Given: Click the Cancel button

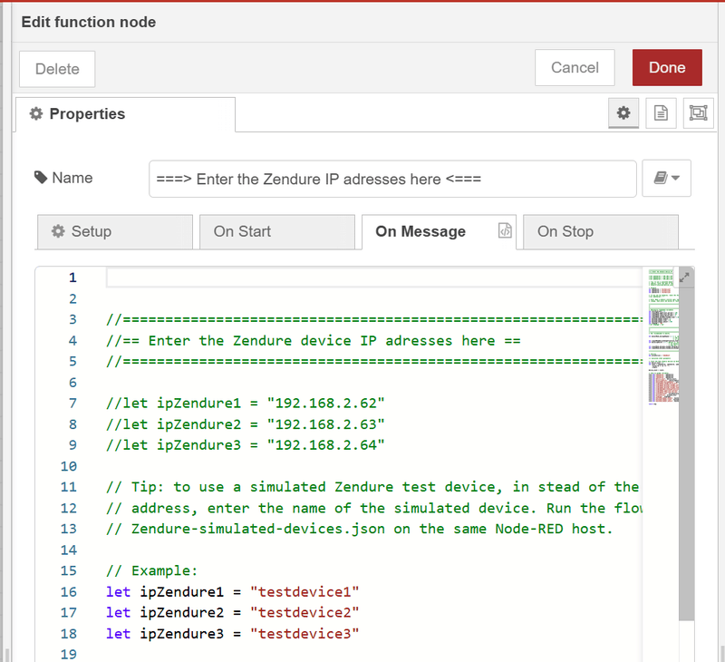Looking at the screenshot, I should coord(575,67).
